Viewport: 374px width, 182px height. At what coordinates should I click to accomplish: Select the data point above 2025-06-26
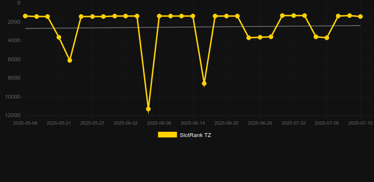[x=260, y=37]
